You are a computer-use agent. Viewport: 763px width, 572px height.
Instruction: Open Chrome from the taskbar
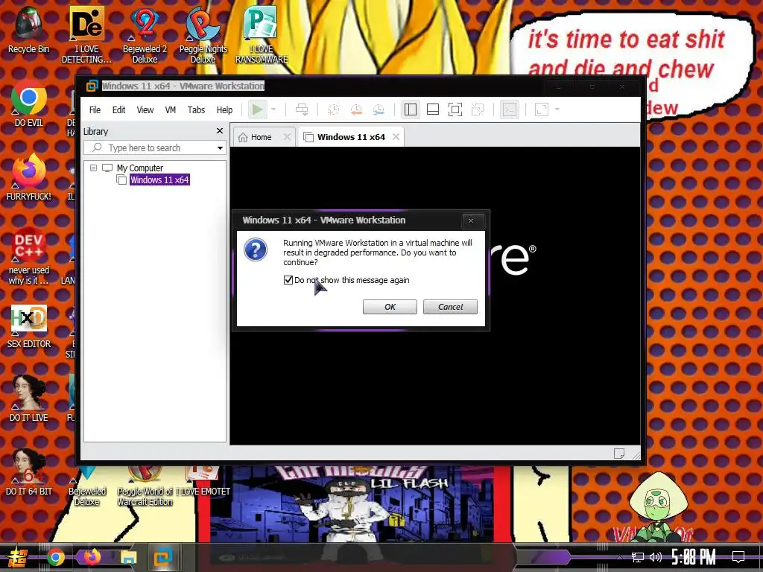pos(55,557)
